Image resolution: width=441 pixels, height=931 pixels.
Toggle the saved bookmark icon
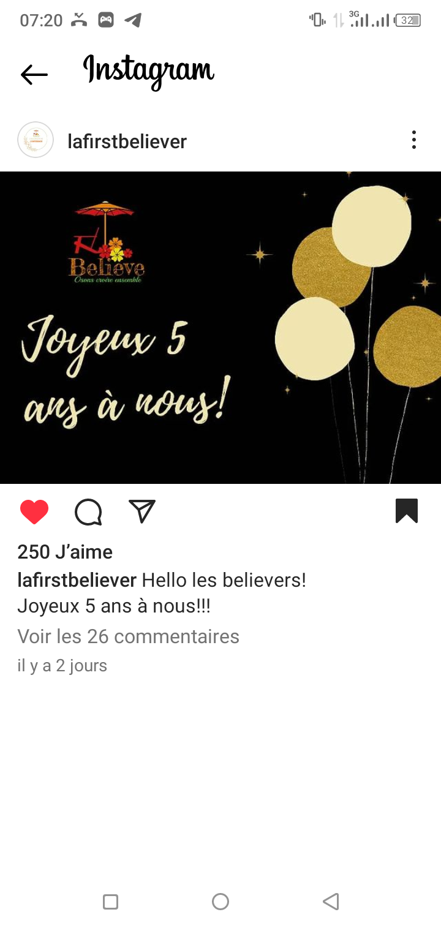tap(407, 511)
